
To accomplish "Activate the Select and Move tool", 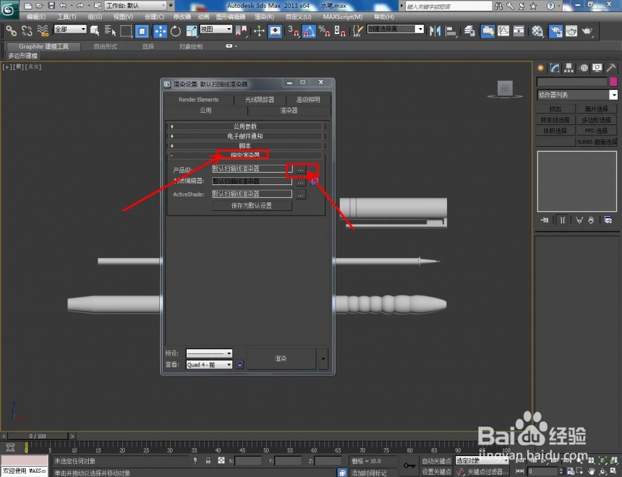I will click(x=161, y=31).
